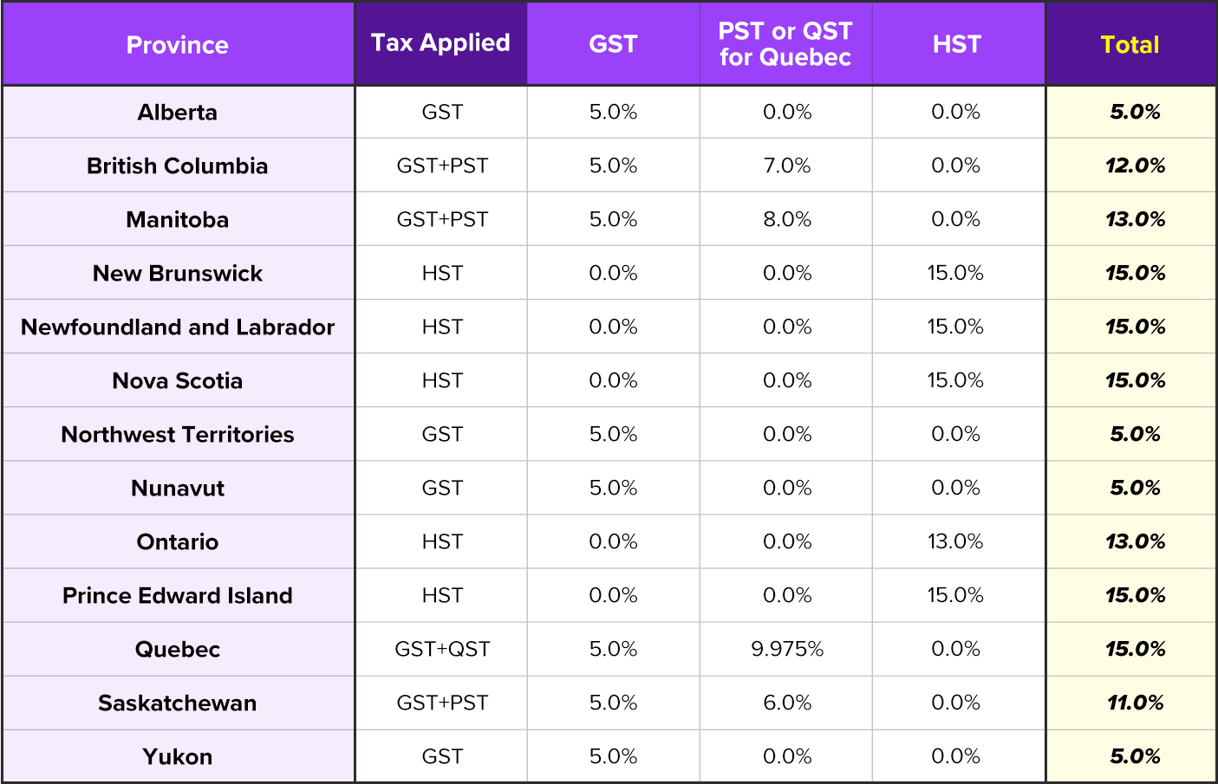Select Quebec's 9.975% QST cell
Image resolution: width=1218 pixels, height=784 pixels.
[x=787, y=650]
